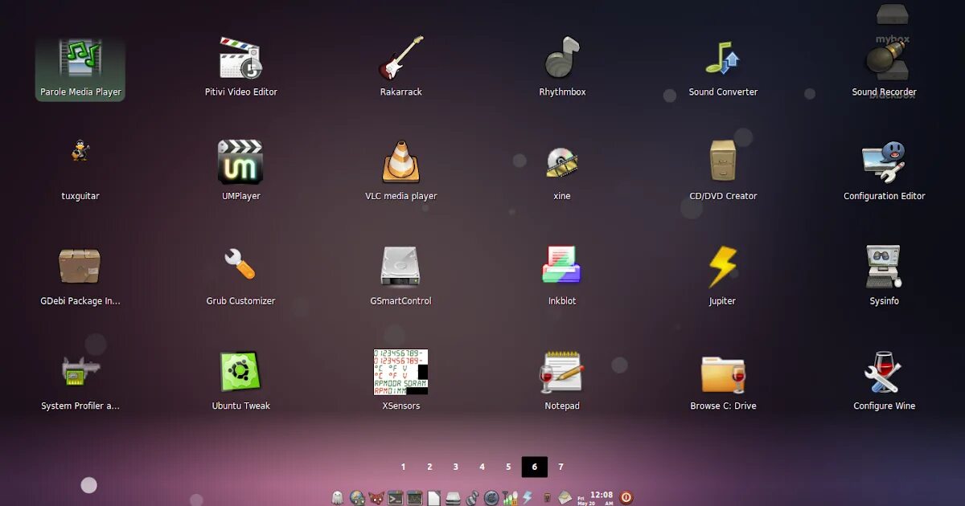Open Sysinfo
This screenshot has width=965, height=506.
(885, 276)
